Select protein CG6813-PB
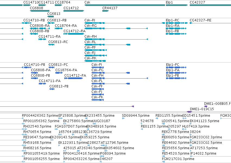Viewport: 231px width, 163px height. tap(59, 86)
